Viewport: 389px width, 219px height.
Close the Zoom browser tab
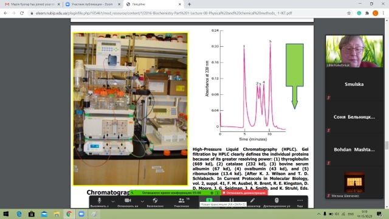(119, 4)
